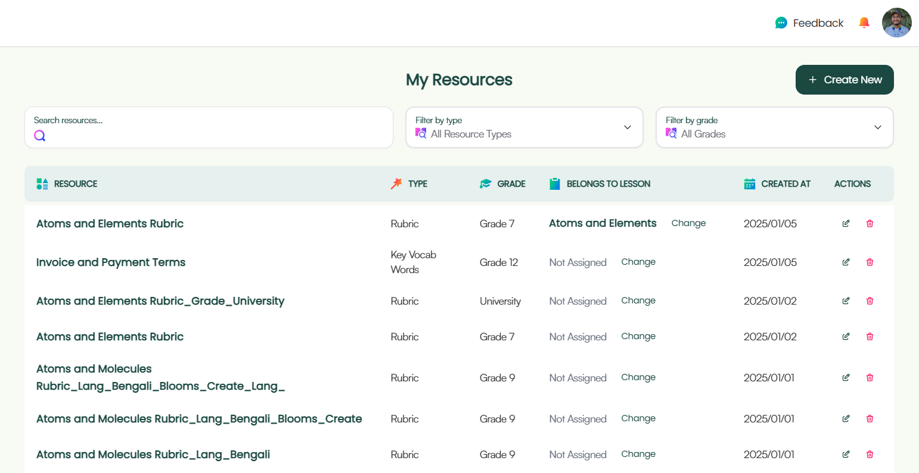Screen dimensions: 919x473
Task: Click the Grade column graduation cap icon
Action: (486, 184)
